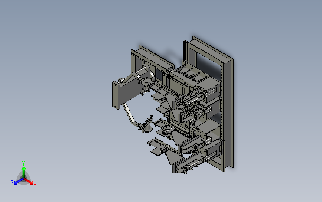322x202 pixels.
Task: Click the red X axis arrow
Action: click(29, 181)
